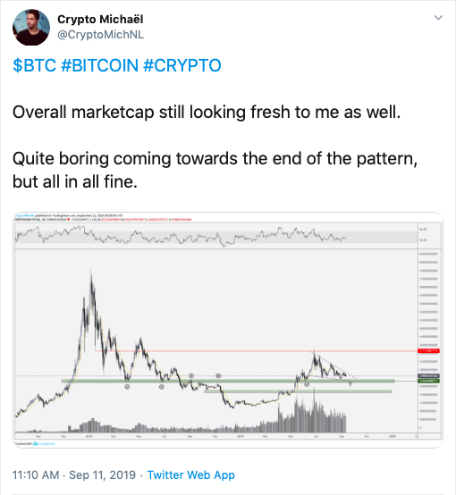Click the RSI indicator panel atop chart
Image resolution: width=456 pixels, height=495 pixels.
pyautogui.click(x=216, y=237)
